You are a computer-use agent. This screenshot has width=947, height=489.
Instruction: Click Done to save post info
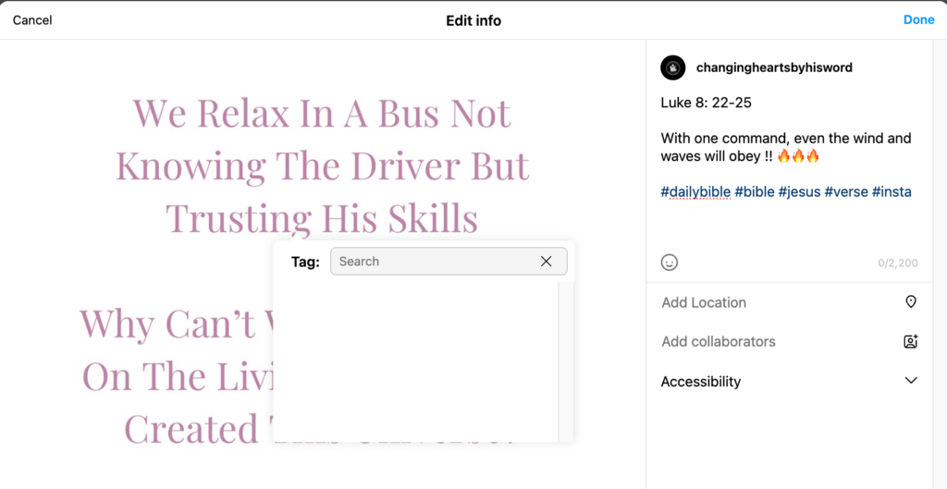[x=918, y=19]
